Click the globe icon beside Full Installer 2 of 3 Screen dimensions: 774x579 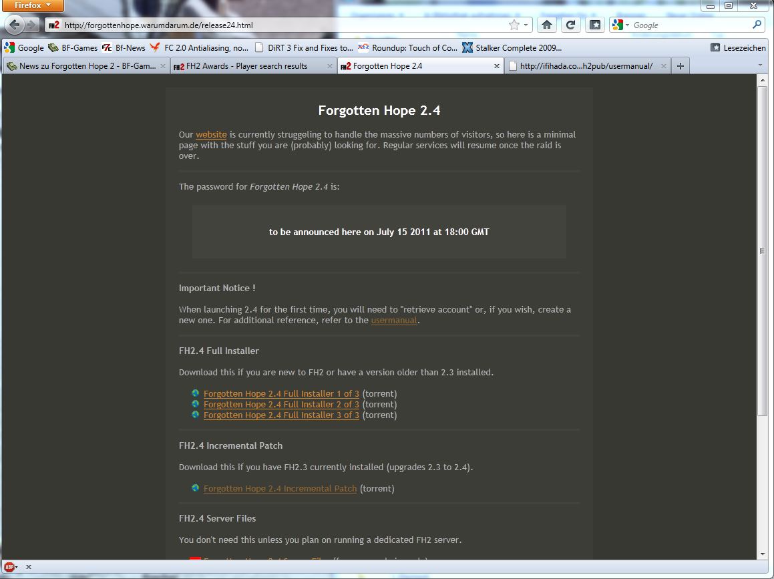196,404
